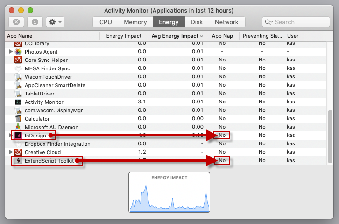Click the TabletDriver icon
Viewport: 339px width, 224px height.
tap(18, 94)
